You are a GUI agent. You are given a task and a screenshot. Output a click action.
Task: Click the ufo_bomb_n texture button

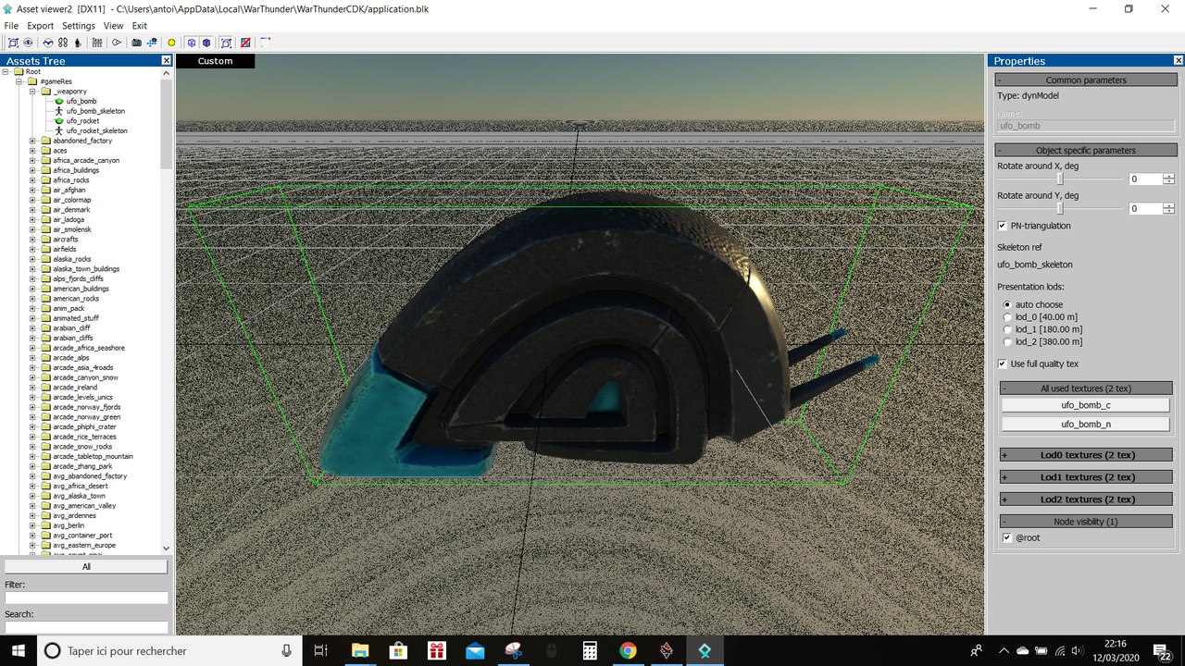pyautogui.click(x=1086, y=424)
